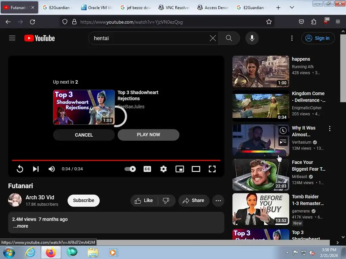Subscribe to Arch 3D Vid
The width and height of the screenshot is (346, 259).
point(84,200)
